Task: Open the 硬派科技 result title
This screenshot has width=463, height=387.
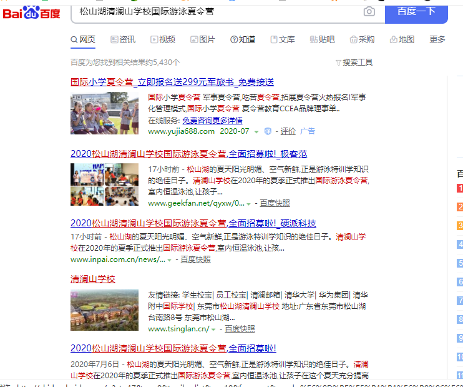Action: pos(193,223)
